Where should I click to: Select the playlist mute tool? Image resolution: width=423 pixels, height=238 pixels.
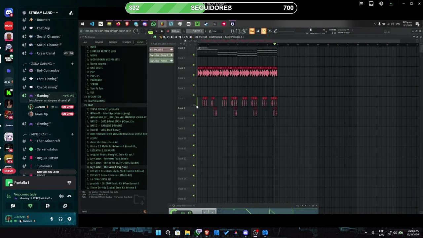click(x=172, y=37)
